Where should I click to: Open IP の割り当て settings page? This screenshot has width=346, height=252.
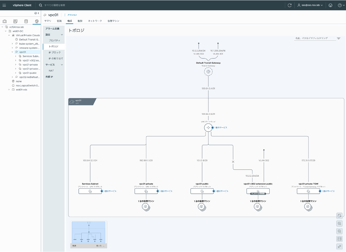coord(56,58)
